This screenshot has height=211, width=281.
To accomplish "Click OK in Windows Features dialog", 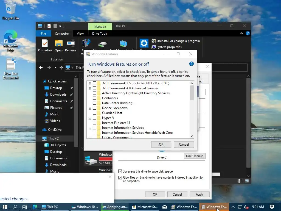I will (161, 145).
